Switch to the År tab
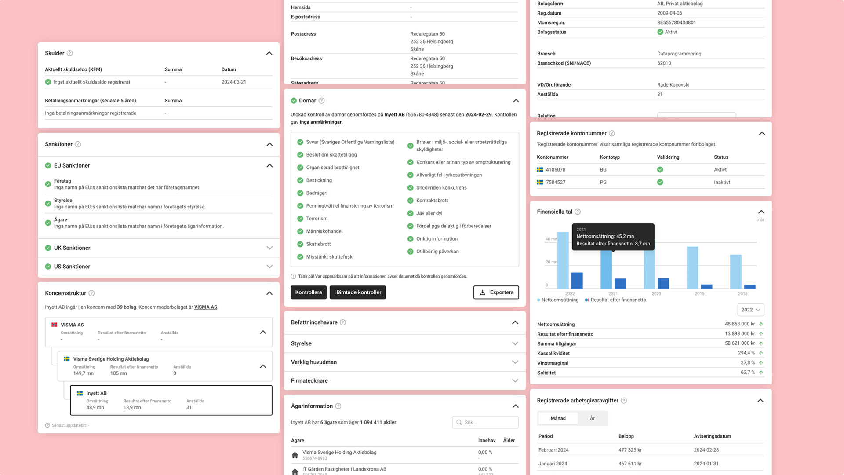 click(x=592, y=418)
